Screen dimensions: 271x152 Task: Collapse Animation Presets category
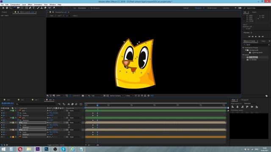(243, 48)
